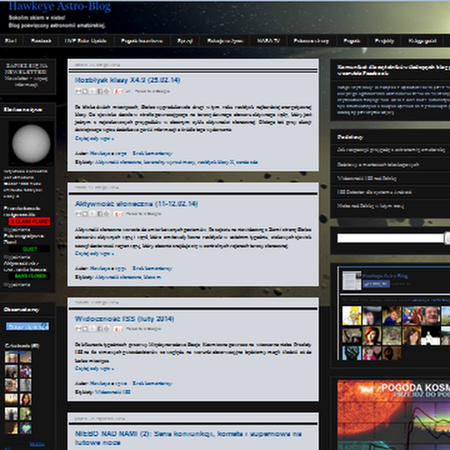The image size is (450, 450).
Task: Click read-more link under Aktywność słoneczna post
Action: (94, 253)
